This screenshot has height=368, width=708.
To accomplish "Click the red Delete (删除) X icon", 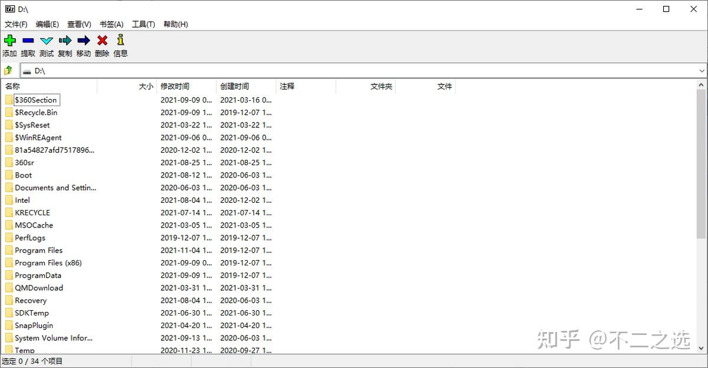I will click(102, 41).
